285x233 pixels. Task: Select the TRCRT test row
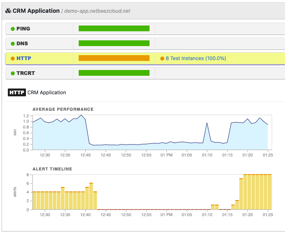pyautogui.click(x=145, y=73)
